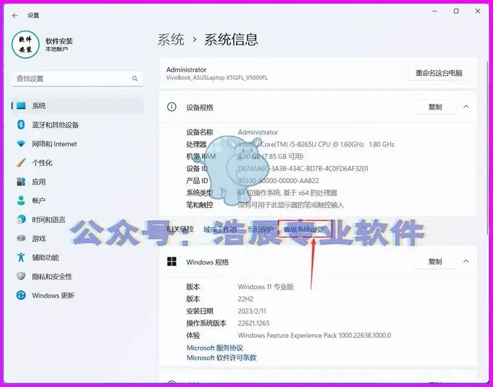Viewport: 493px width, 387px height.
Task: Minimize the Settings window
Action: [x=435, y=11]
